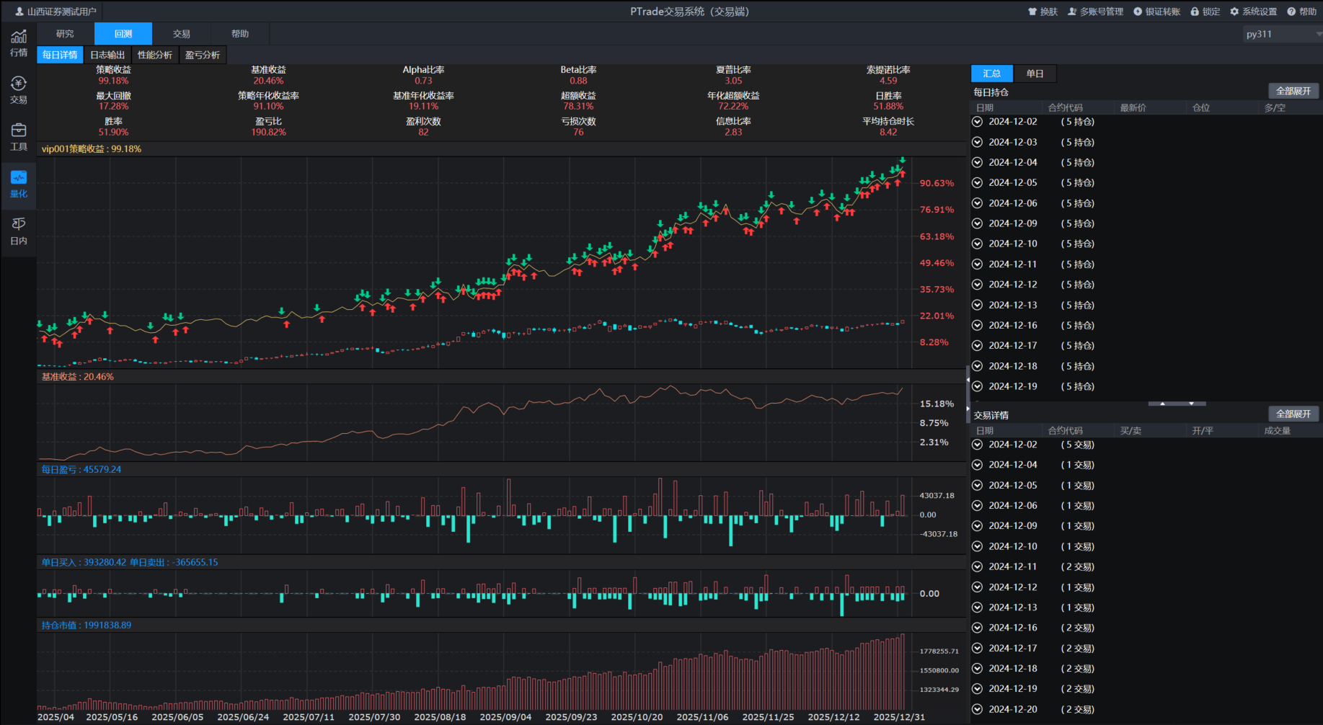Expand the 2024-12-02 holdings row
Screen dimensions: 1323x725
tap(978, 122)
